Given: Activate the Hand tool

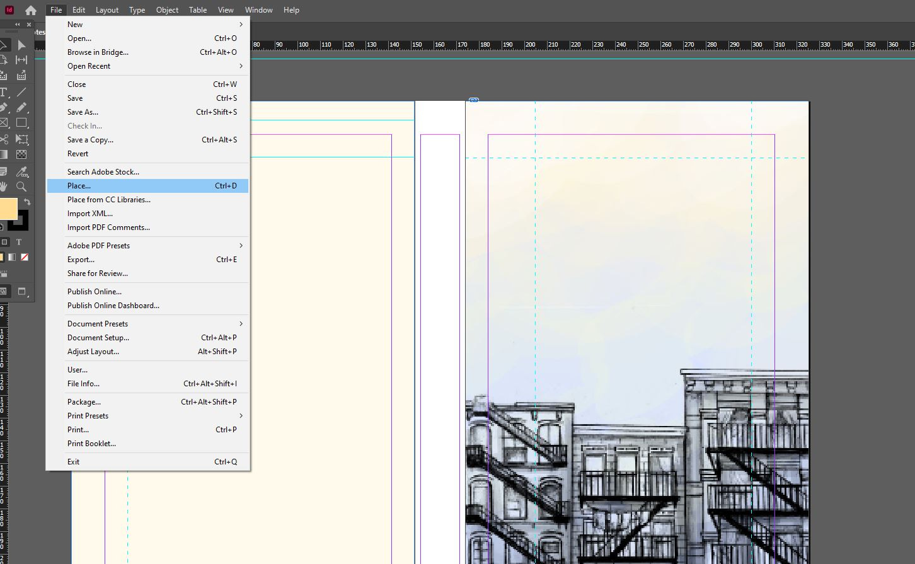Looking at the screenshot, I should pyautogui.click(x=6, y=186).
